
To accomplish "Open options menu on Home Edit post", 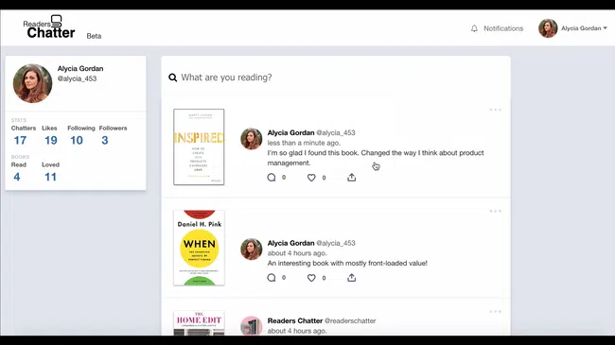I will click(x=496, y=312).
